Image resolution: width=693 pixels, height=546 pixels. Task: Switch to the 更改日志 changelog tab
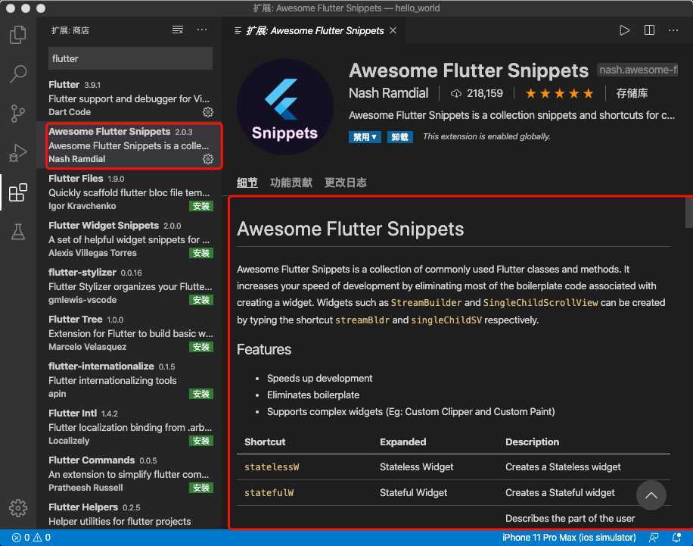[345, 183]
